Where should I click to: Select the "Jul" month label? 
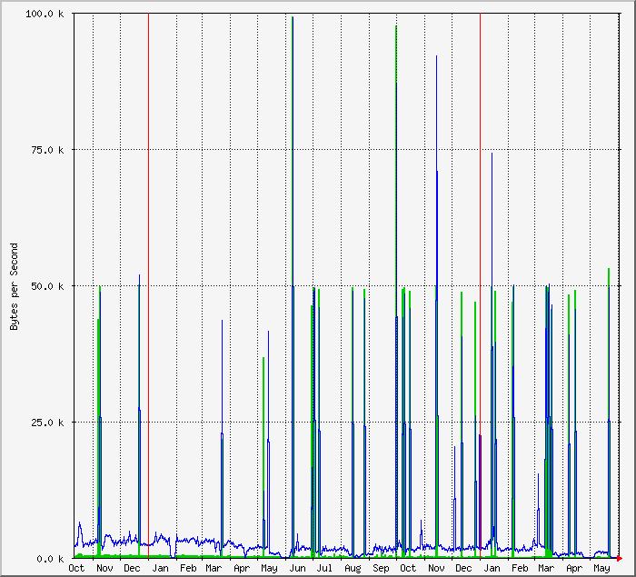324,568
